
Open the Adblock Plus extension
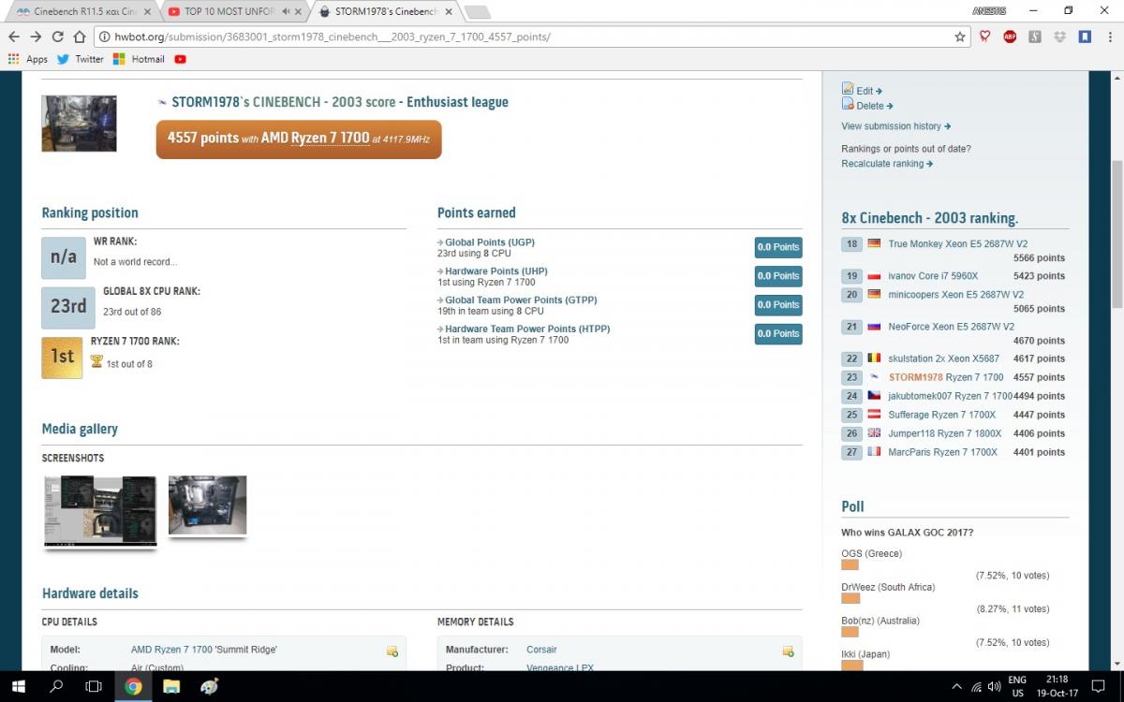point(1011,37)
